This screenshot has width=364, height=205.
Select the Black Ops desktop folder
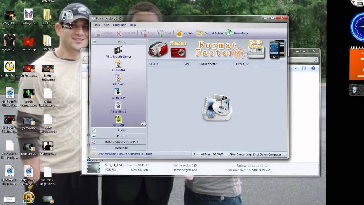[48, 17]
